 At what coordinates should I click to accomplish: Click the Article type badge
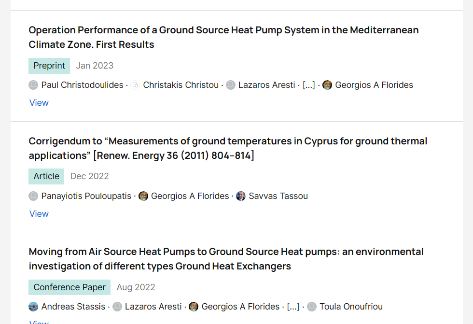[x=46, y=176]
